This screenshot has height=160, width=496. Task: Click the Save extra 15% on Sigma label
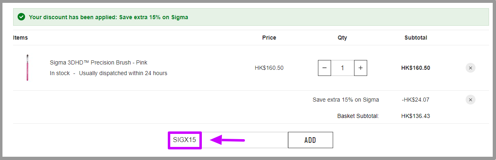pyautogui.click(x=346, y=100)
